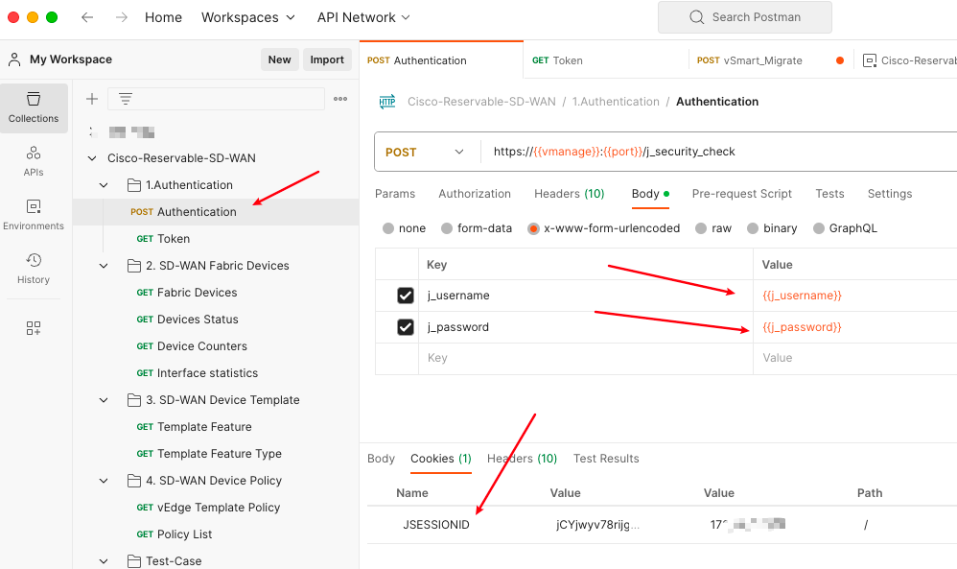Click the New button
Screen dimensions: 957x569
[x=279, y=59]
